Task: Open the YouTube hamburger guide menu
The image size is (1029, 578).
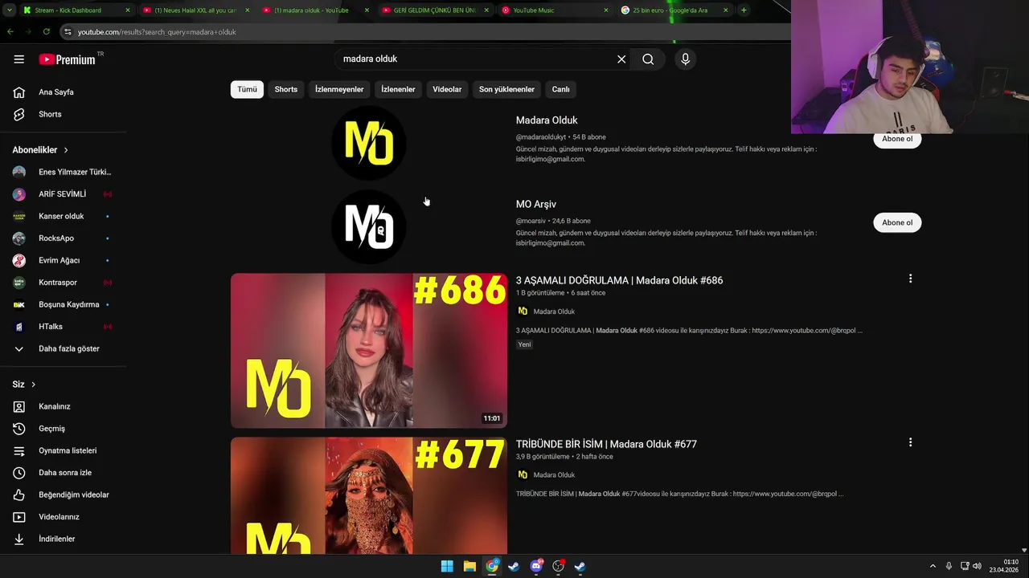Action: [x=19, y=59]
